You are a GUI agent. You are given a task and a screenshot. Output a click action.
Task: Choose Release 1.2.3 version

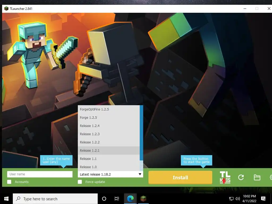pyautogui.click(x=109, y=134)
